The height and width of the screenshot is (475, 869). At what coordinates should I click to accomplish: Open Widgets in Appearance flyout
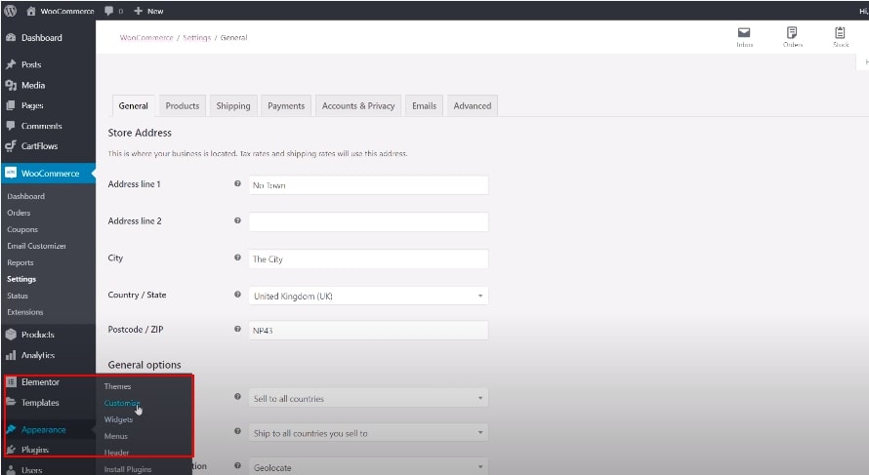pos(118,419)
